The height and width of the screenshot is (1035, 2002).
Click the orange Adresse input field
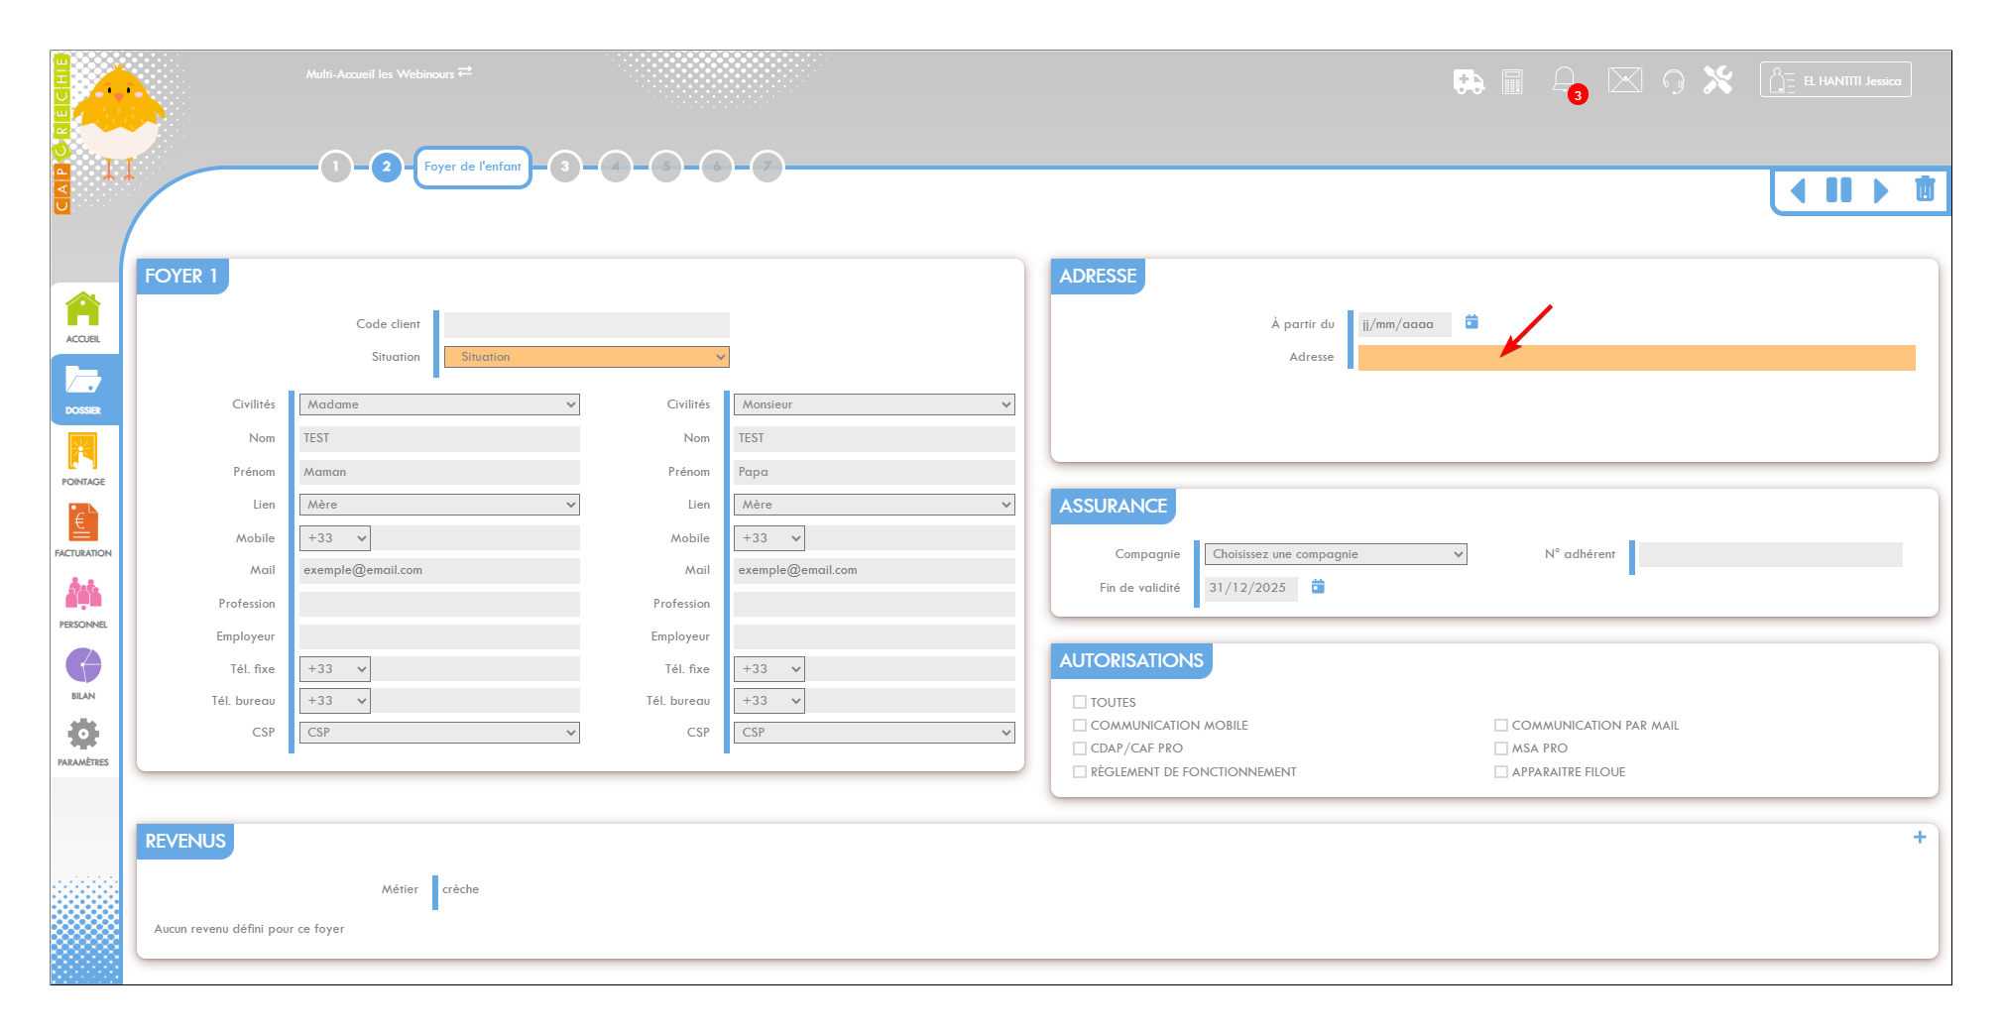point(1636,358)
